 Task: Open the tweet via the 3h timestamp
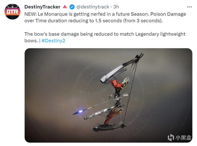(x=116, y=7)
